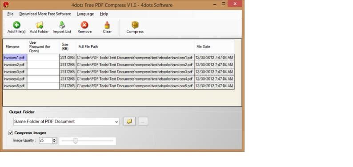Click full path ending ebooks\invoices3.pdf
353x167 pixels.
[x=135, y=72]
